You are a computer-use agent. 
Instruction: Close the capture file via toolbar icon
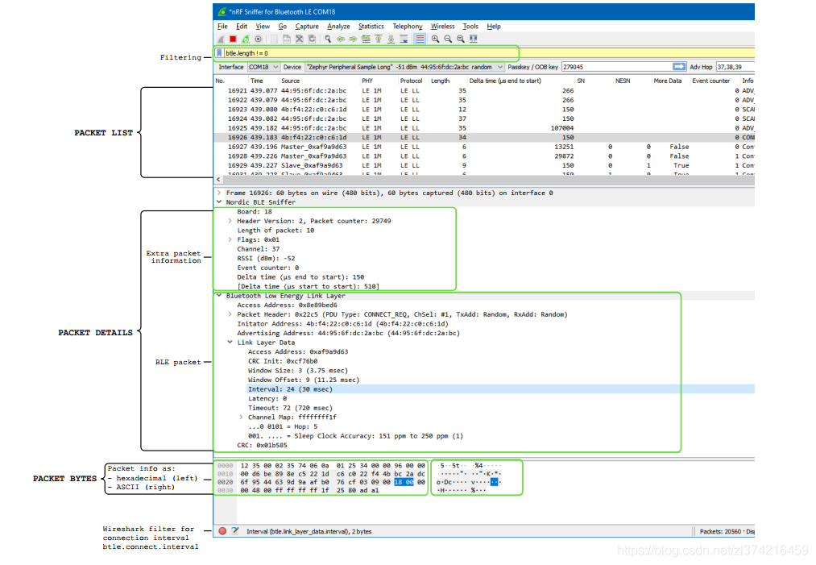pos(299,39)
